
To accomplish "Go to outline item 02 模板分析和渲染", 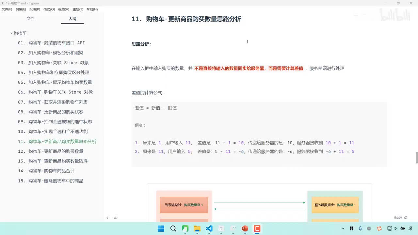I will (51, 53).
